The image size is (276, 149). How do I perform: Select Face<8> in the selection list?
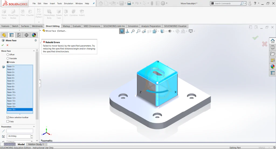(x=20, y=87)
